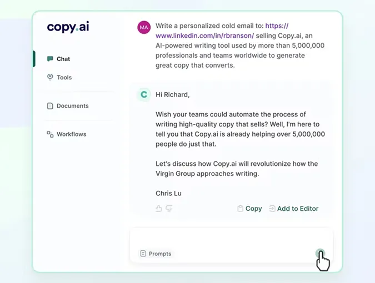Screen dimensions: 375x283
Task: Open the Prompts library button
Action: pyautogui.click(x=156, y=254)
